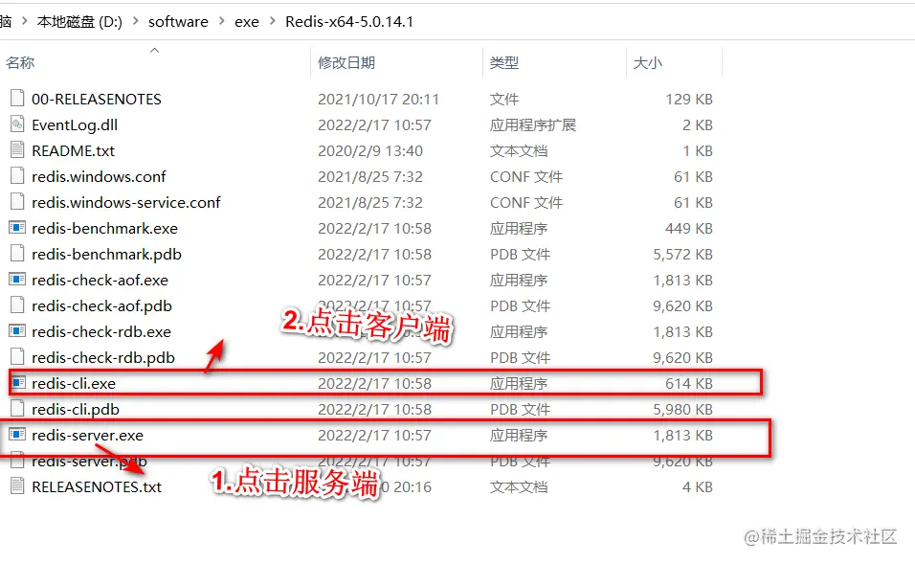
Task: Click the redis-cli.pdb file icon
Action: (x=17, y=409)
